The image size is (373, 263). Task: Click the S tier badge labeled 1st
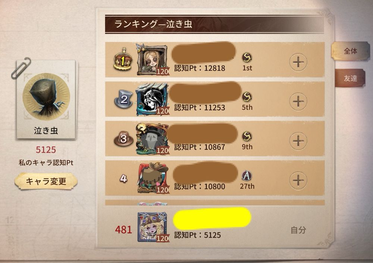(247, 58)
